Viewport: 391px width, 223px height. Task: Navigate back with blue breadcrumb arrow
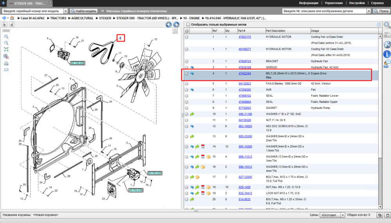pos(4,18)
